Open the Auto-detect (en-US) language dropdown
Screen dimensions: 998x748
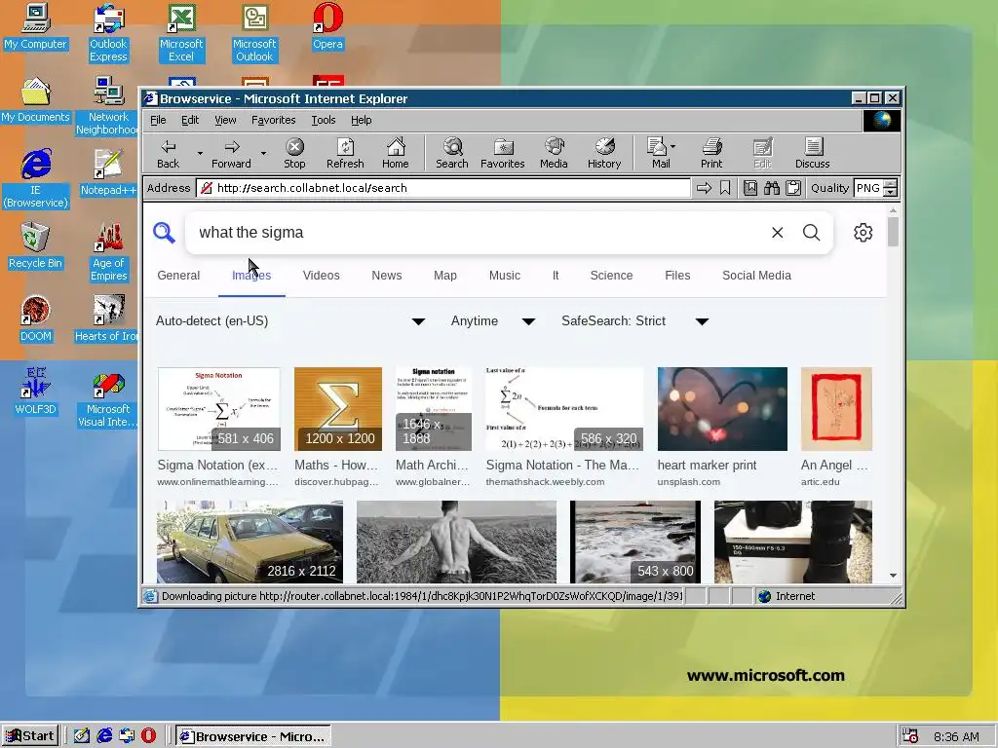(290, 321)
